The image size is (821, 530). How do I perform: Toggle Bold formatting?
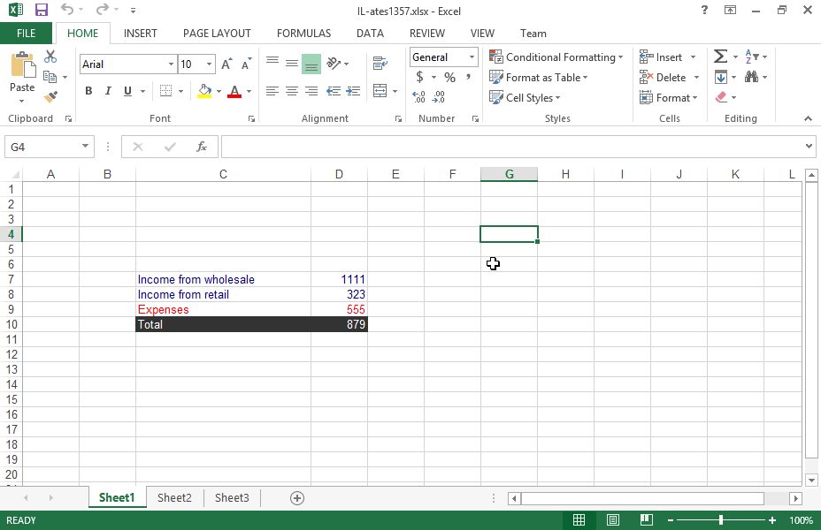point(88,91)
